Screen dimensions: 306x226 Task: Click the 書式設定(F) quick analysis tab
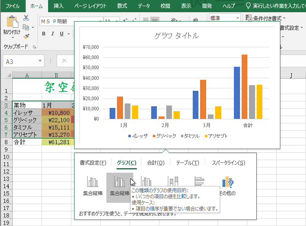tap(93, 162)
